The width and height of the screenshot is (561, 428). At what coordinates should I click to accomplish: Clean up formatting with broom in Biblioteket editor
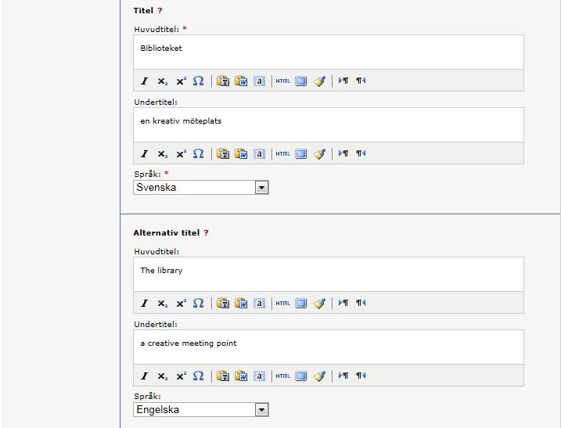point(319,81)
